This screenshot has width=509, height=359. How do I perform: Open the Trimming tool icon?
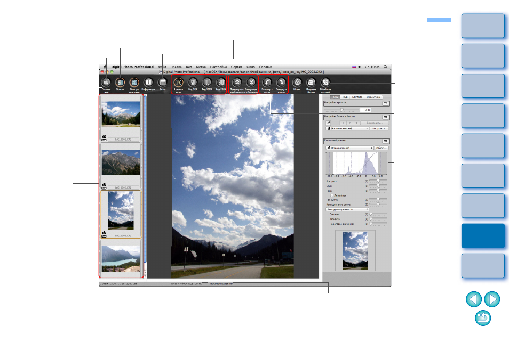click(311, 83)
